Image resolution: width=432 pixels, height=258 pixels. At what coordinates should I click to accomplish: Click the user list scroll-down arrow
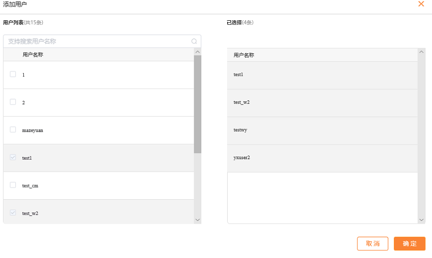(x=198, y=220)
